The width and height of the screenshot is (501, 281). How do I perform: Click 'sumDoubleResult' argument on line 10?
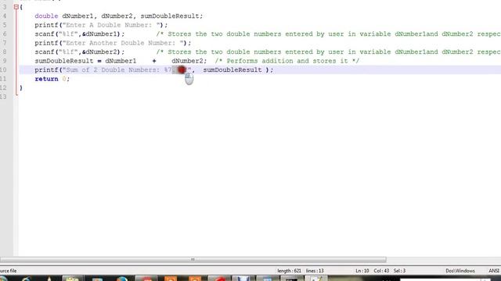coord(232,69)
